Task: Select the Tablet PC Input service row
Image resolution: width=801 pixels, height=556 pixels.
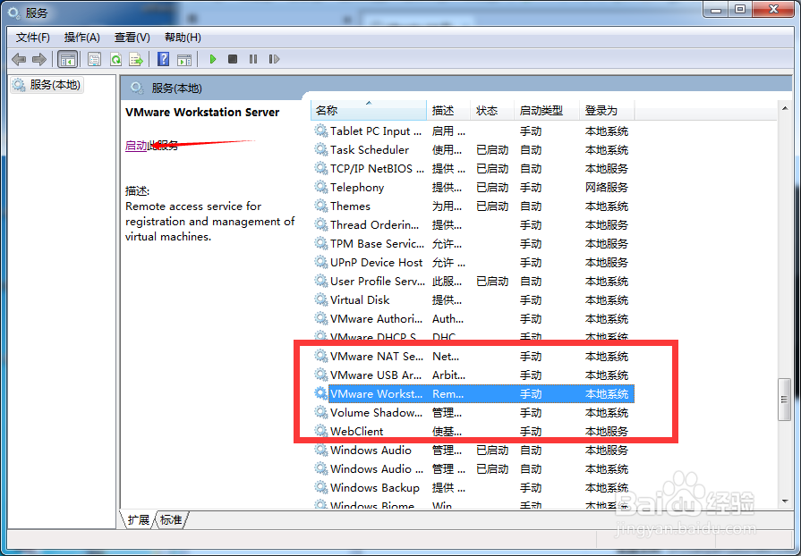Action: point(473,131)
